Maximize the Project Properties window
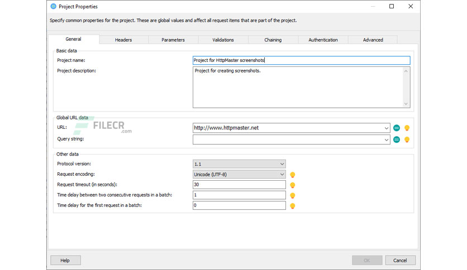The height and width of the screenshot is (270, 467). (392, 6)
